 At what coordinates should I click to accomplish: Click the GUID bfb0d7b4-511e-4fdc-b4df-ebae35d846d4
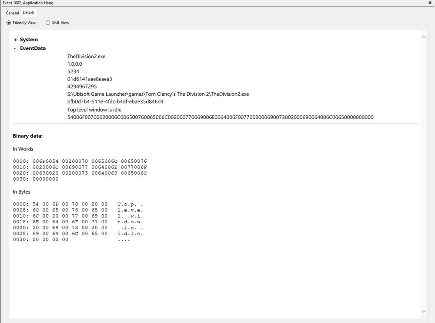click(115, 101)
